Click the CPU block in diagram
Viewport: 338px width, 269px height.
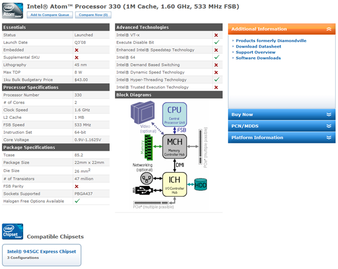[174, 114]
